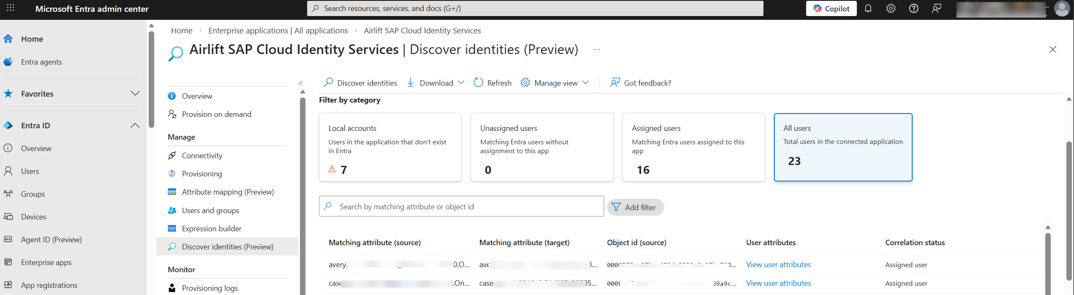Viewport: 1074px width, 295px height.
Task: Open the settings gear in the header
Action: pos(891,8)
